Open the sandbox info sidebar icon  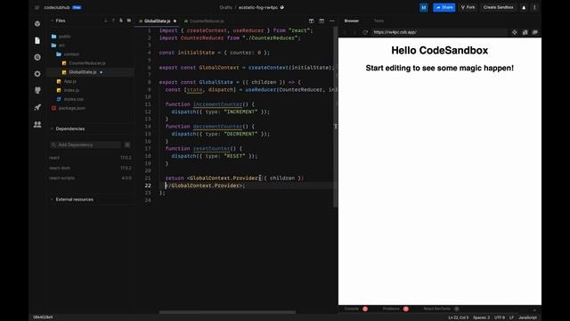(x=37, y=24)
